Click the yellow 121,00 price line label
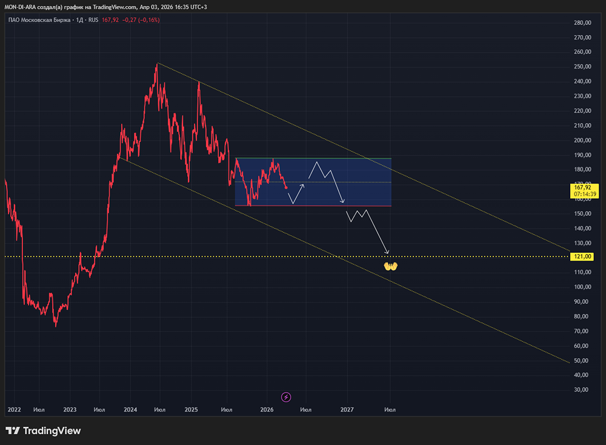The image size is (606, 445). click(x=582, y=256)
